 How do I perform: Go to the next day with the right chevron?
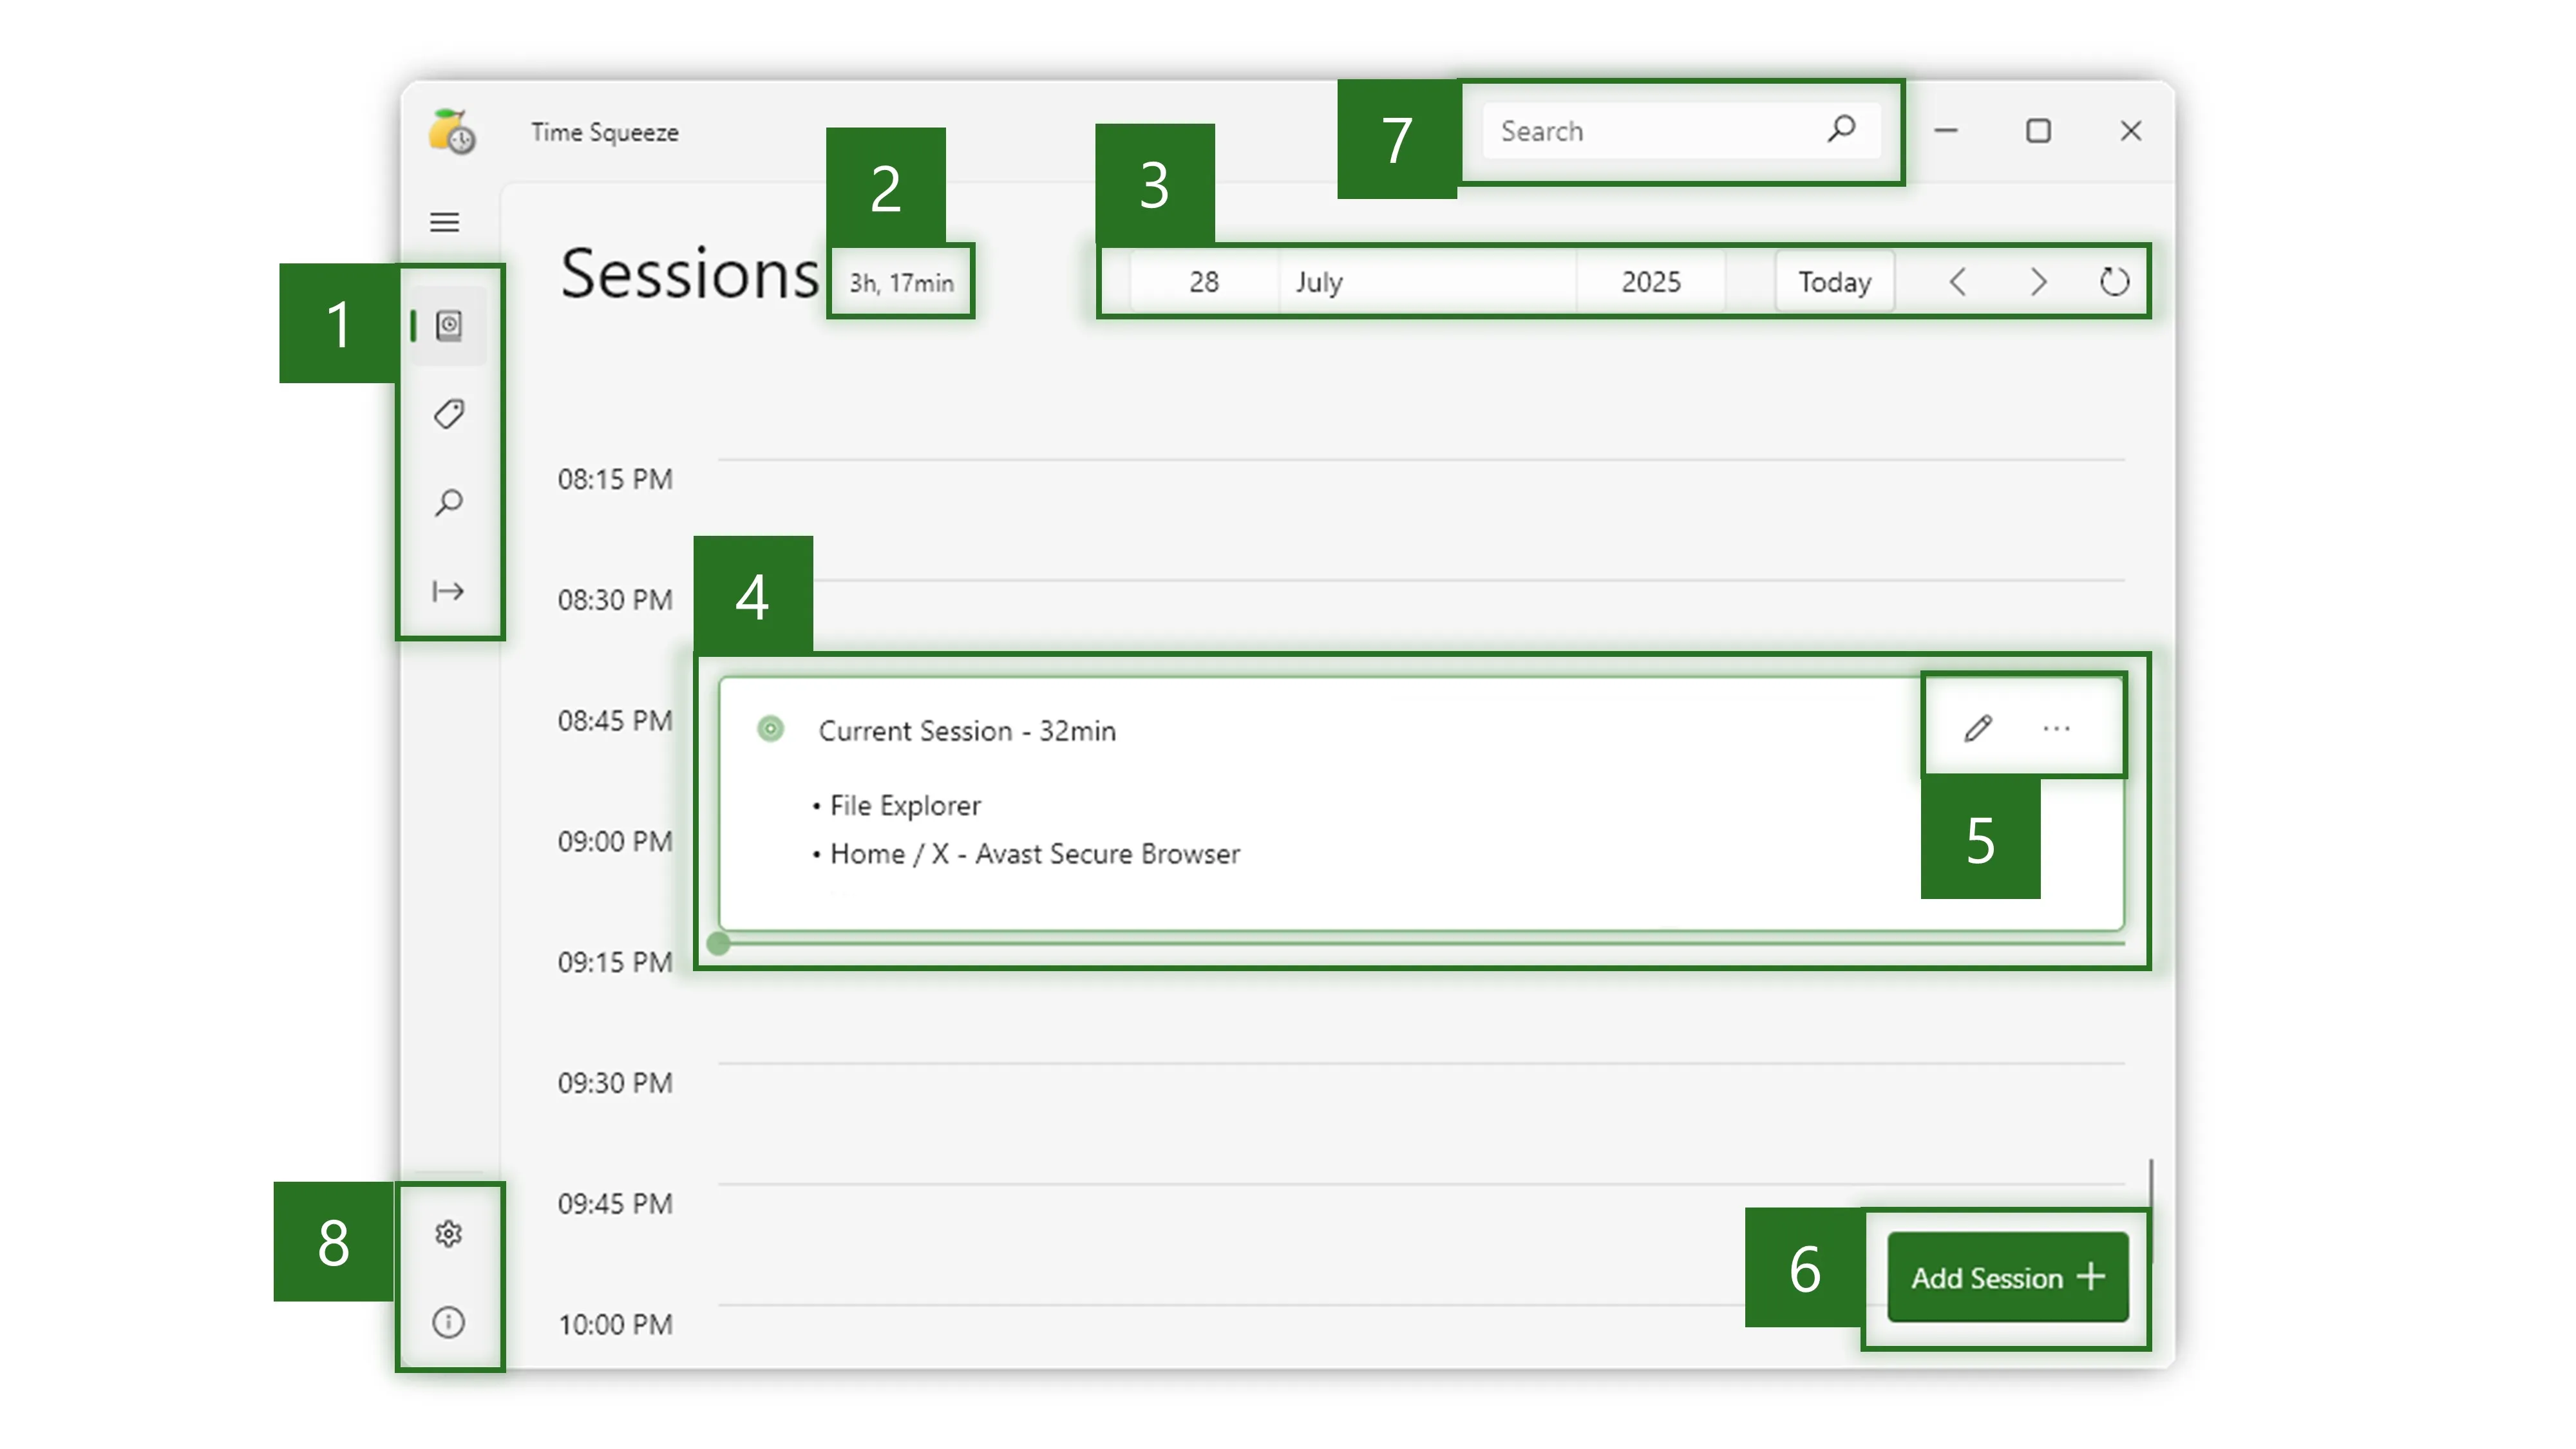[2037, 282]
